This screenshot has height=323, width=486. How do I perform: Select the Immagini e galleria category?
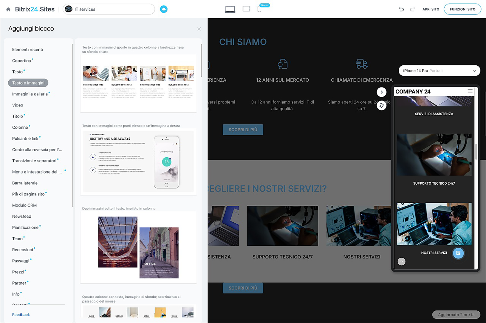30,94
